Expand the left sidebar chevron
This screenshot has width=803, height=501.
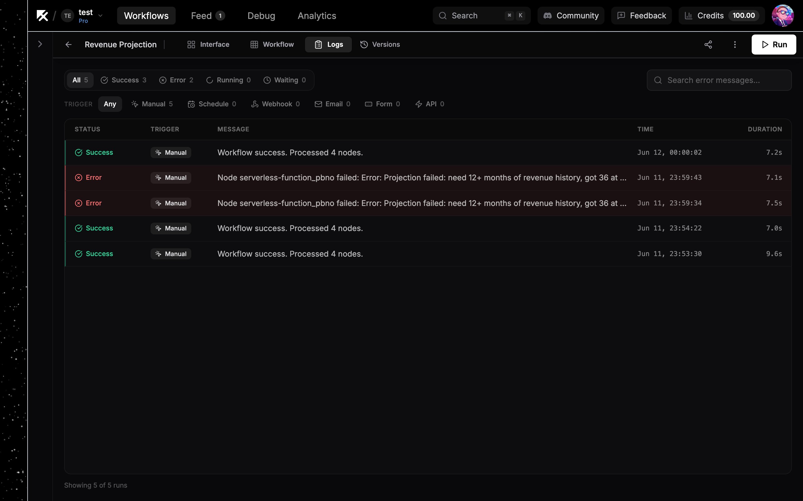[40, 44]
